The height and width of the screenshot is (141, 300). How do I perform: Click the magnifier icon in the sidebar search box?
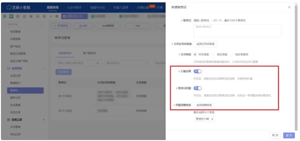pos(41,24)
